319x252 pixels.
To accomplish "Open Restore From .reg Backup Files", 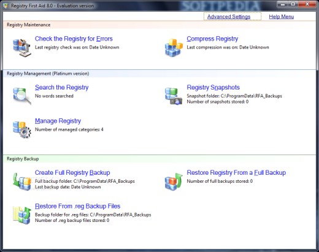I will (77, 206).
